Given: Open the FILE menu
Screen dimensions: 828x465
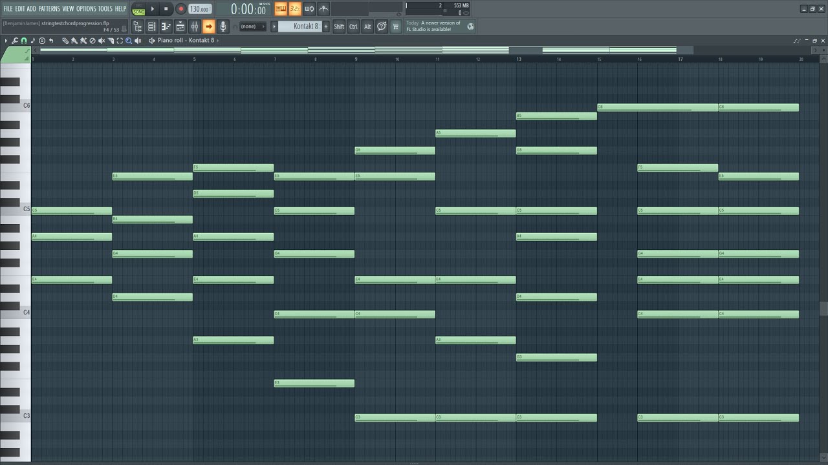Looking at the screenshot, I should point(8,8).
